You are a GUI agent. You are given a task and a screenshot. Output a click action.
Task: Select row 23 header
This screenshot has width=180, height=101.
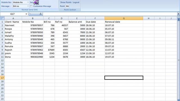(x=2, y=99)
